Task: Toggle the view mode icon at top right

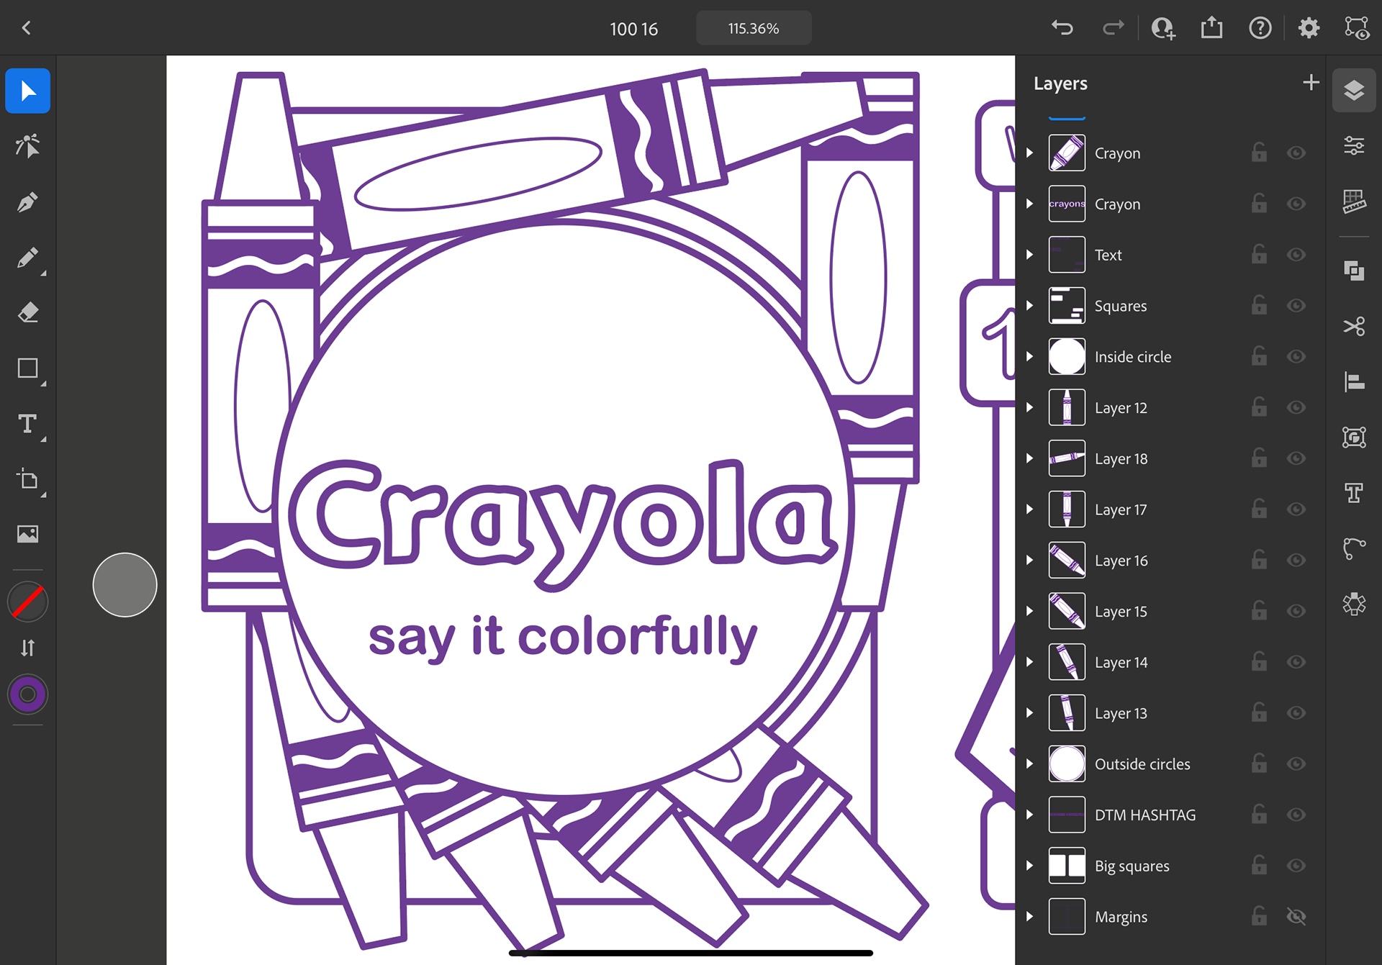Action: pos(1357,28)
